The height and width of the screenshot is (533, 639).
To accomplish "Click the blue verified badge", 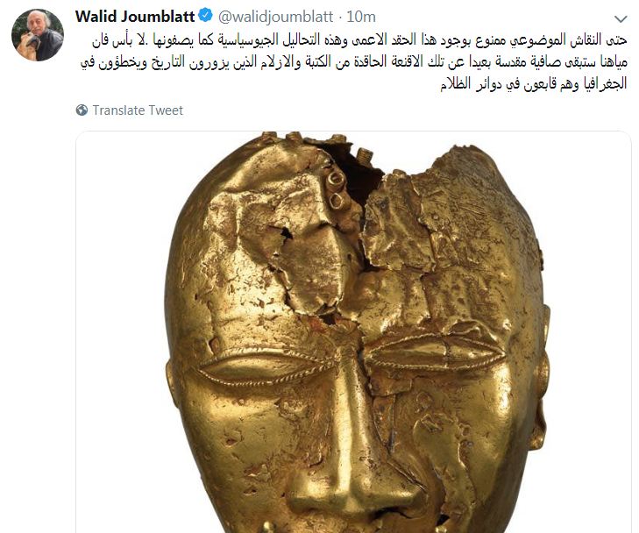I will pyautogui.click(x=205, y=16).
